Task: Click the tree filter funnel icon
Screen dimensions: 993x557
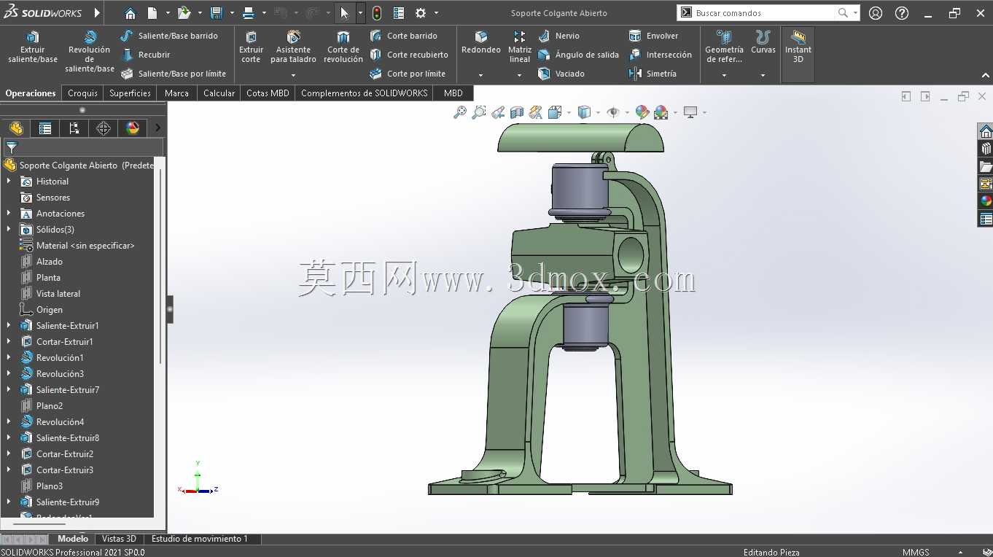Action: click(x=12, y=147)
